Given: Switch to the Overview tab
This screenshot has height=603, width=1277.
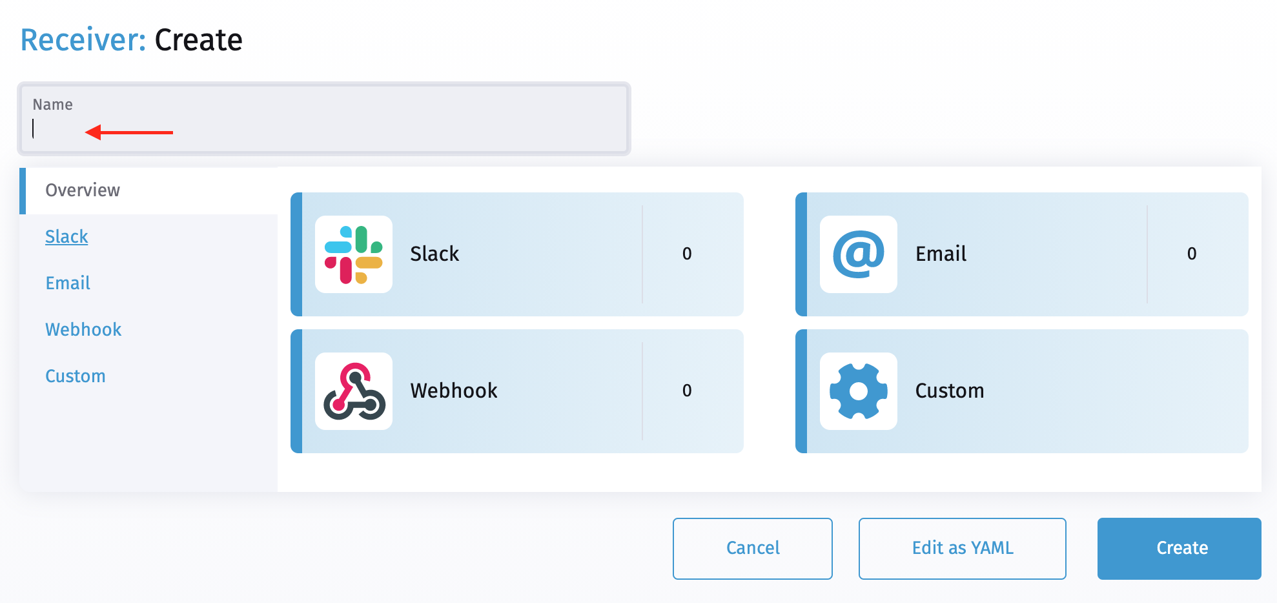Looking at the screenshot, I should 82,190.
